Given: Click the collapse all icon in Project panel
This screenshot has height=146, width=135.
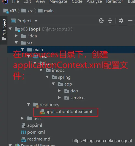Looking at the screenshot, I should pos(110,21).
